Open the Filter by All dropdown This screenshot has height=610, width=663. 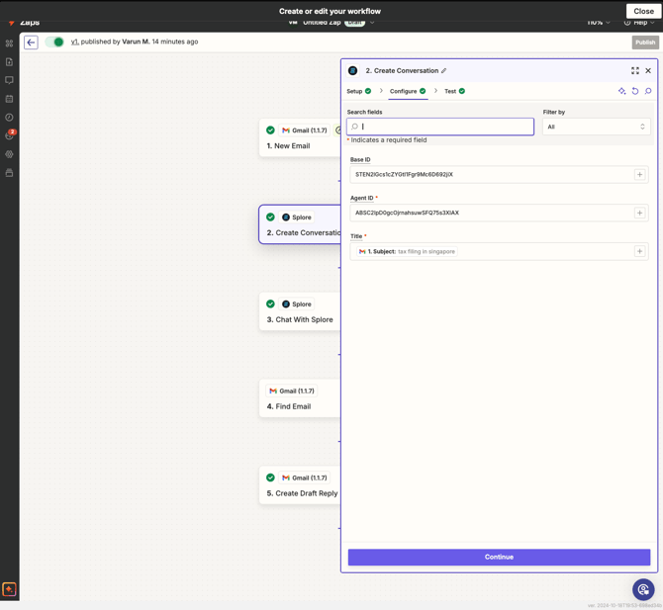point(596,127)
